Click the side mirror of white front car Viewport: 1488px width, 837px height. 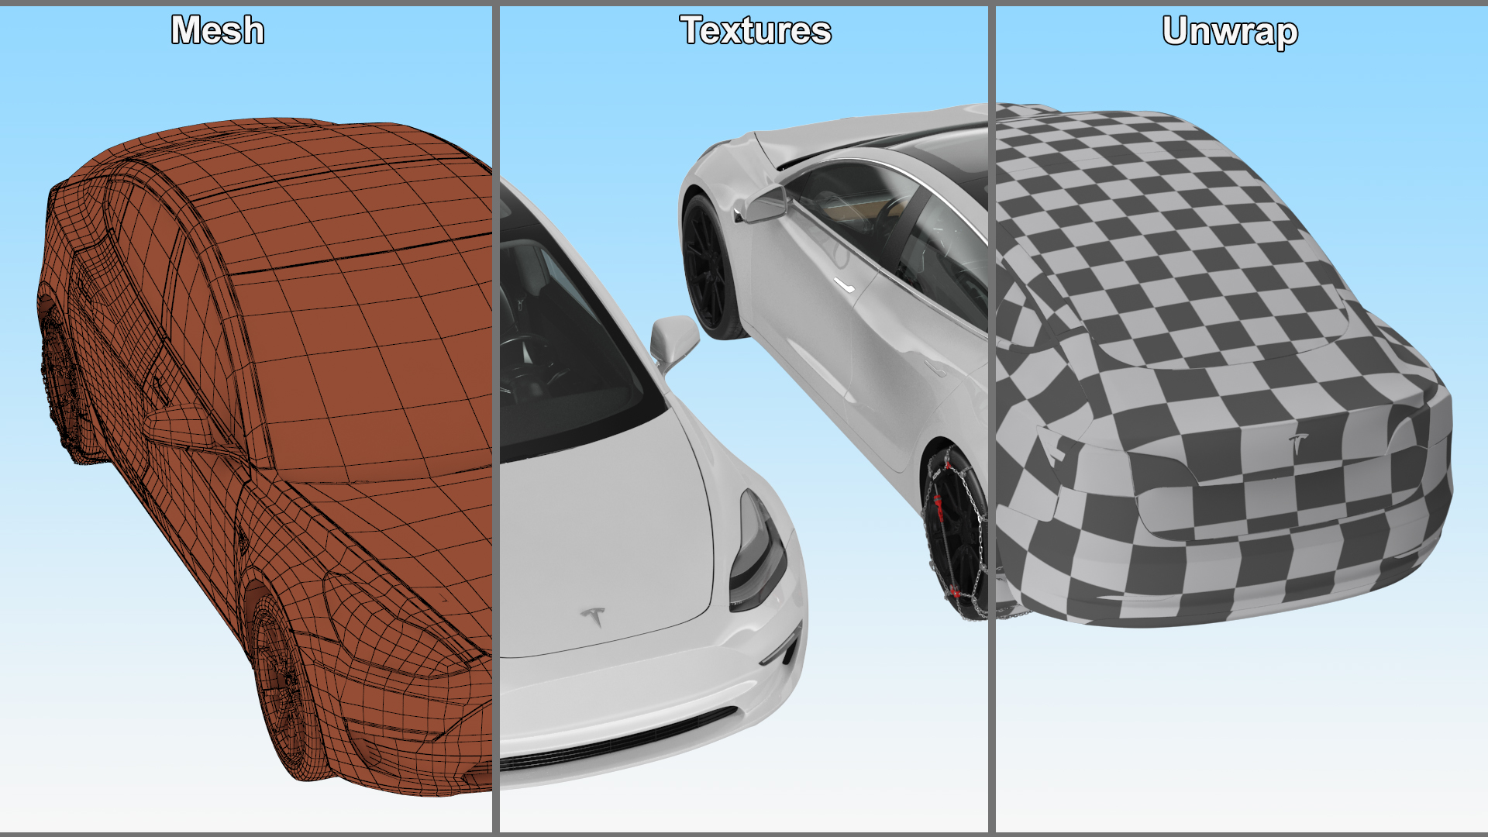click(674, 341)
